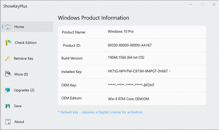Click the About certificate icon
Screen dimensions: 219x130
8,122
